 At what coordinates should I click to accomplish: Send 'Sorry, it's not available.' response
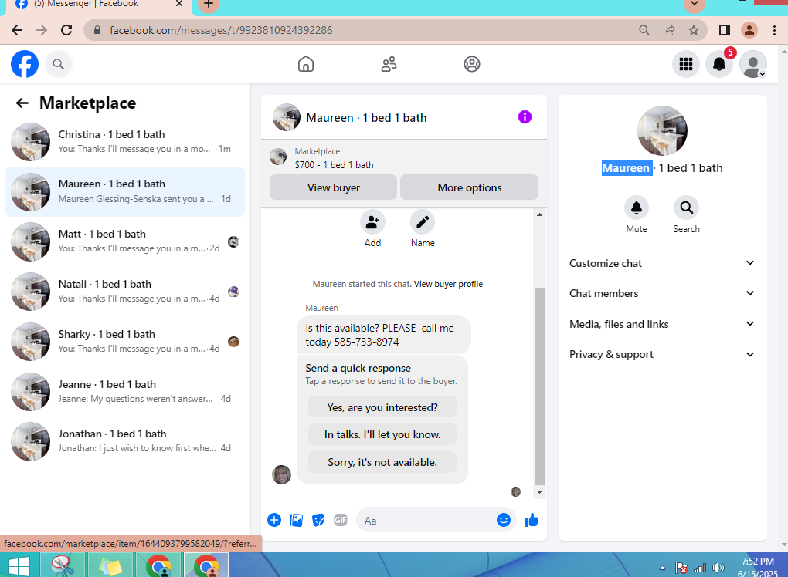click(x=382, y=462)
